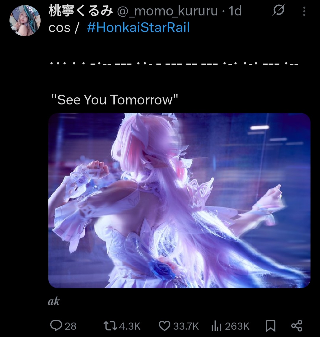Open @_momo_kururu profile handle

coord(167,11)
